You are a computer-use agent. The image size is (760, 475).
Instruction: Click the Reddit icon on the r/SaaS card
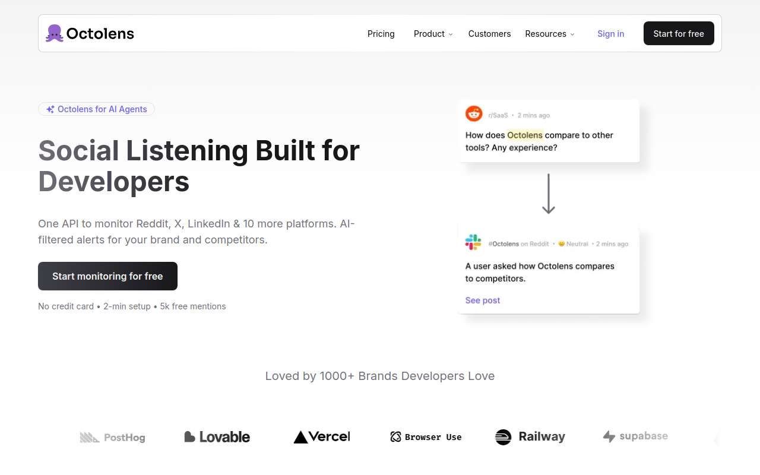pyautogui.click(x=474, y=113)
